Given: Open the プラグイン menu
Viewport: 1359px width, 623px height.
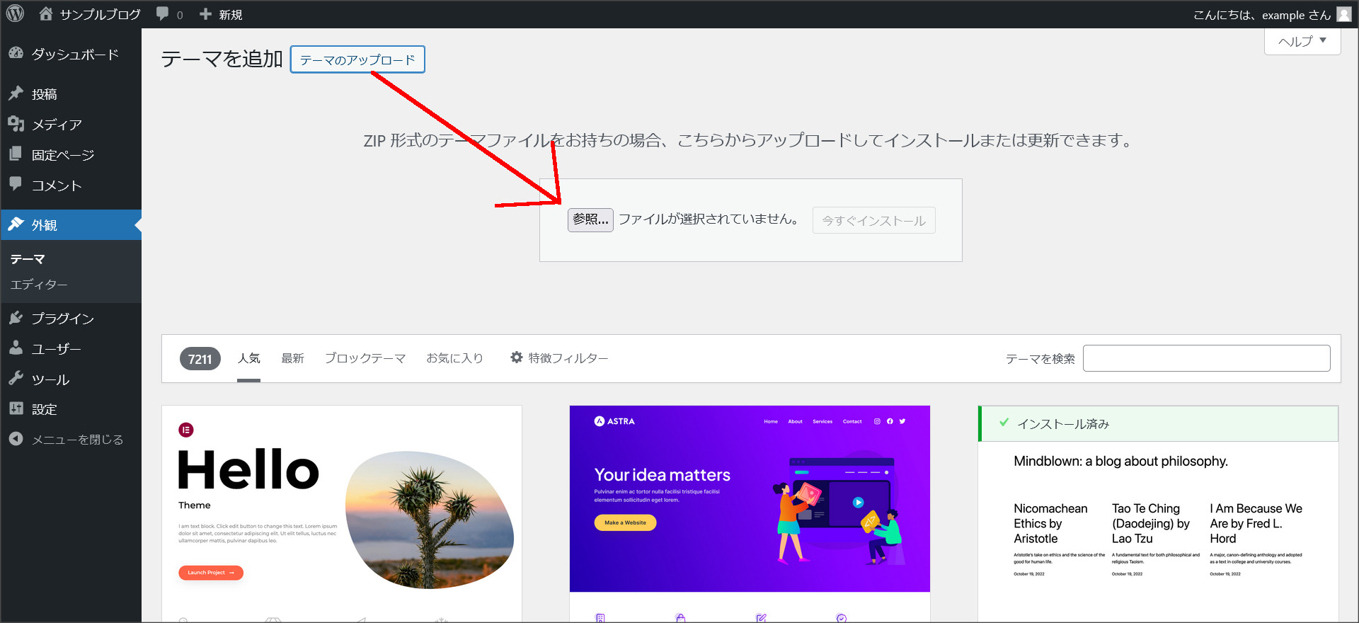Looking at the screenshot, I should pos(62,319).
